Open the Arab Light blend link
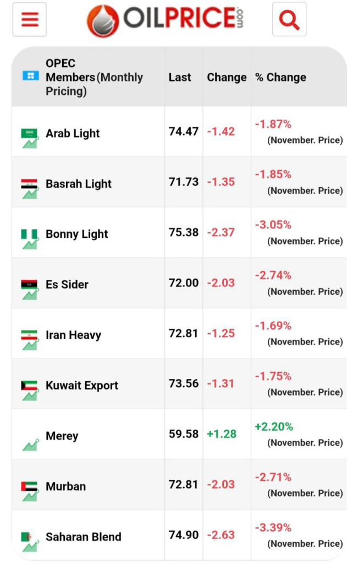358x564 pixels. [73, 133]
